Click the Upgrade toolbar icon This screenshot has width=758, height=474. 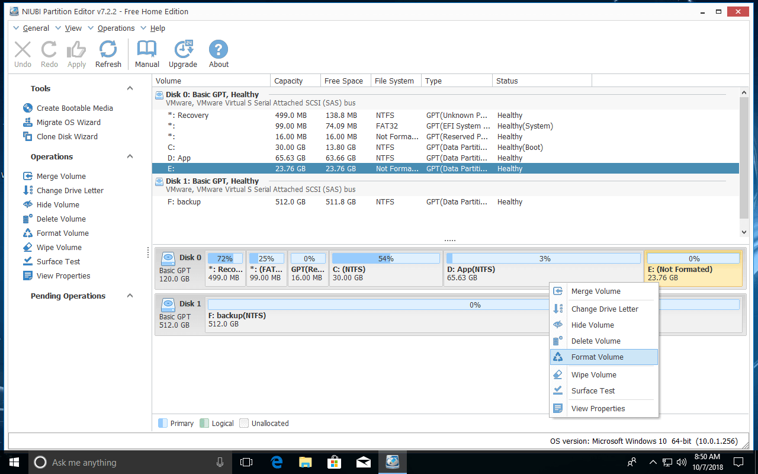(183, 50)
